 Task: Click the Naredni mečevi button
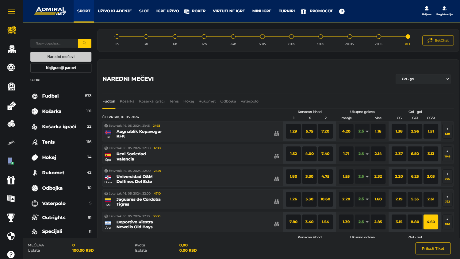point(61,57)
